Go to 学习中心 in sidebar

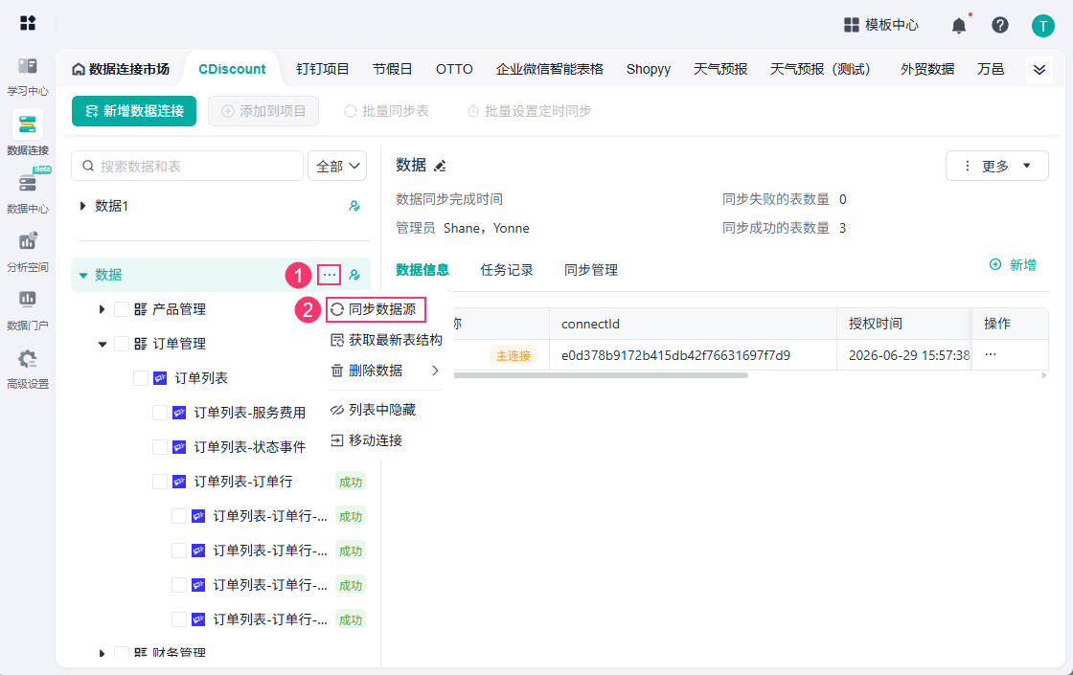(x=28, y=78)
